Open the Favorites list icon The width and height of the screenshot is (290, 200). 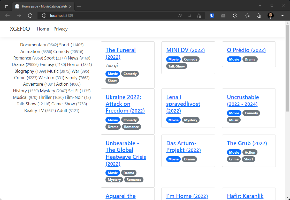click(x=247, y=16)
